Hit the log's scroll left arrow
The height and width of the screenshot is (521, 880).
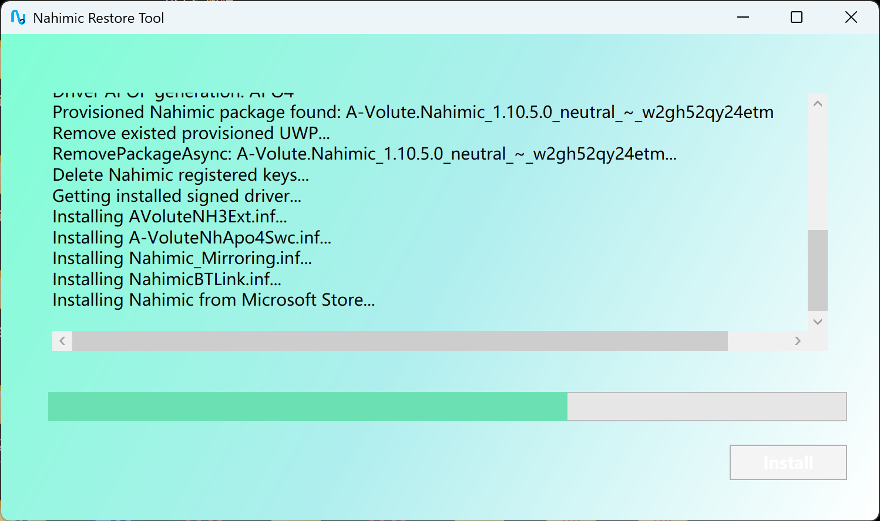tap(62, 341)
